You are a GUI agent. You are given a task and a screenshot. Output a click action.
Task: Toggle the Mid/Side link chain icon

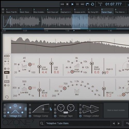click(x=7, y=77)
